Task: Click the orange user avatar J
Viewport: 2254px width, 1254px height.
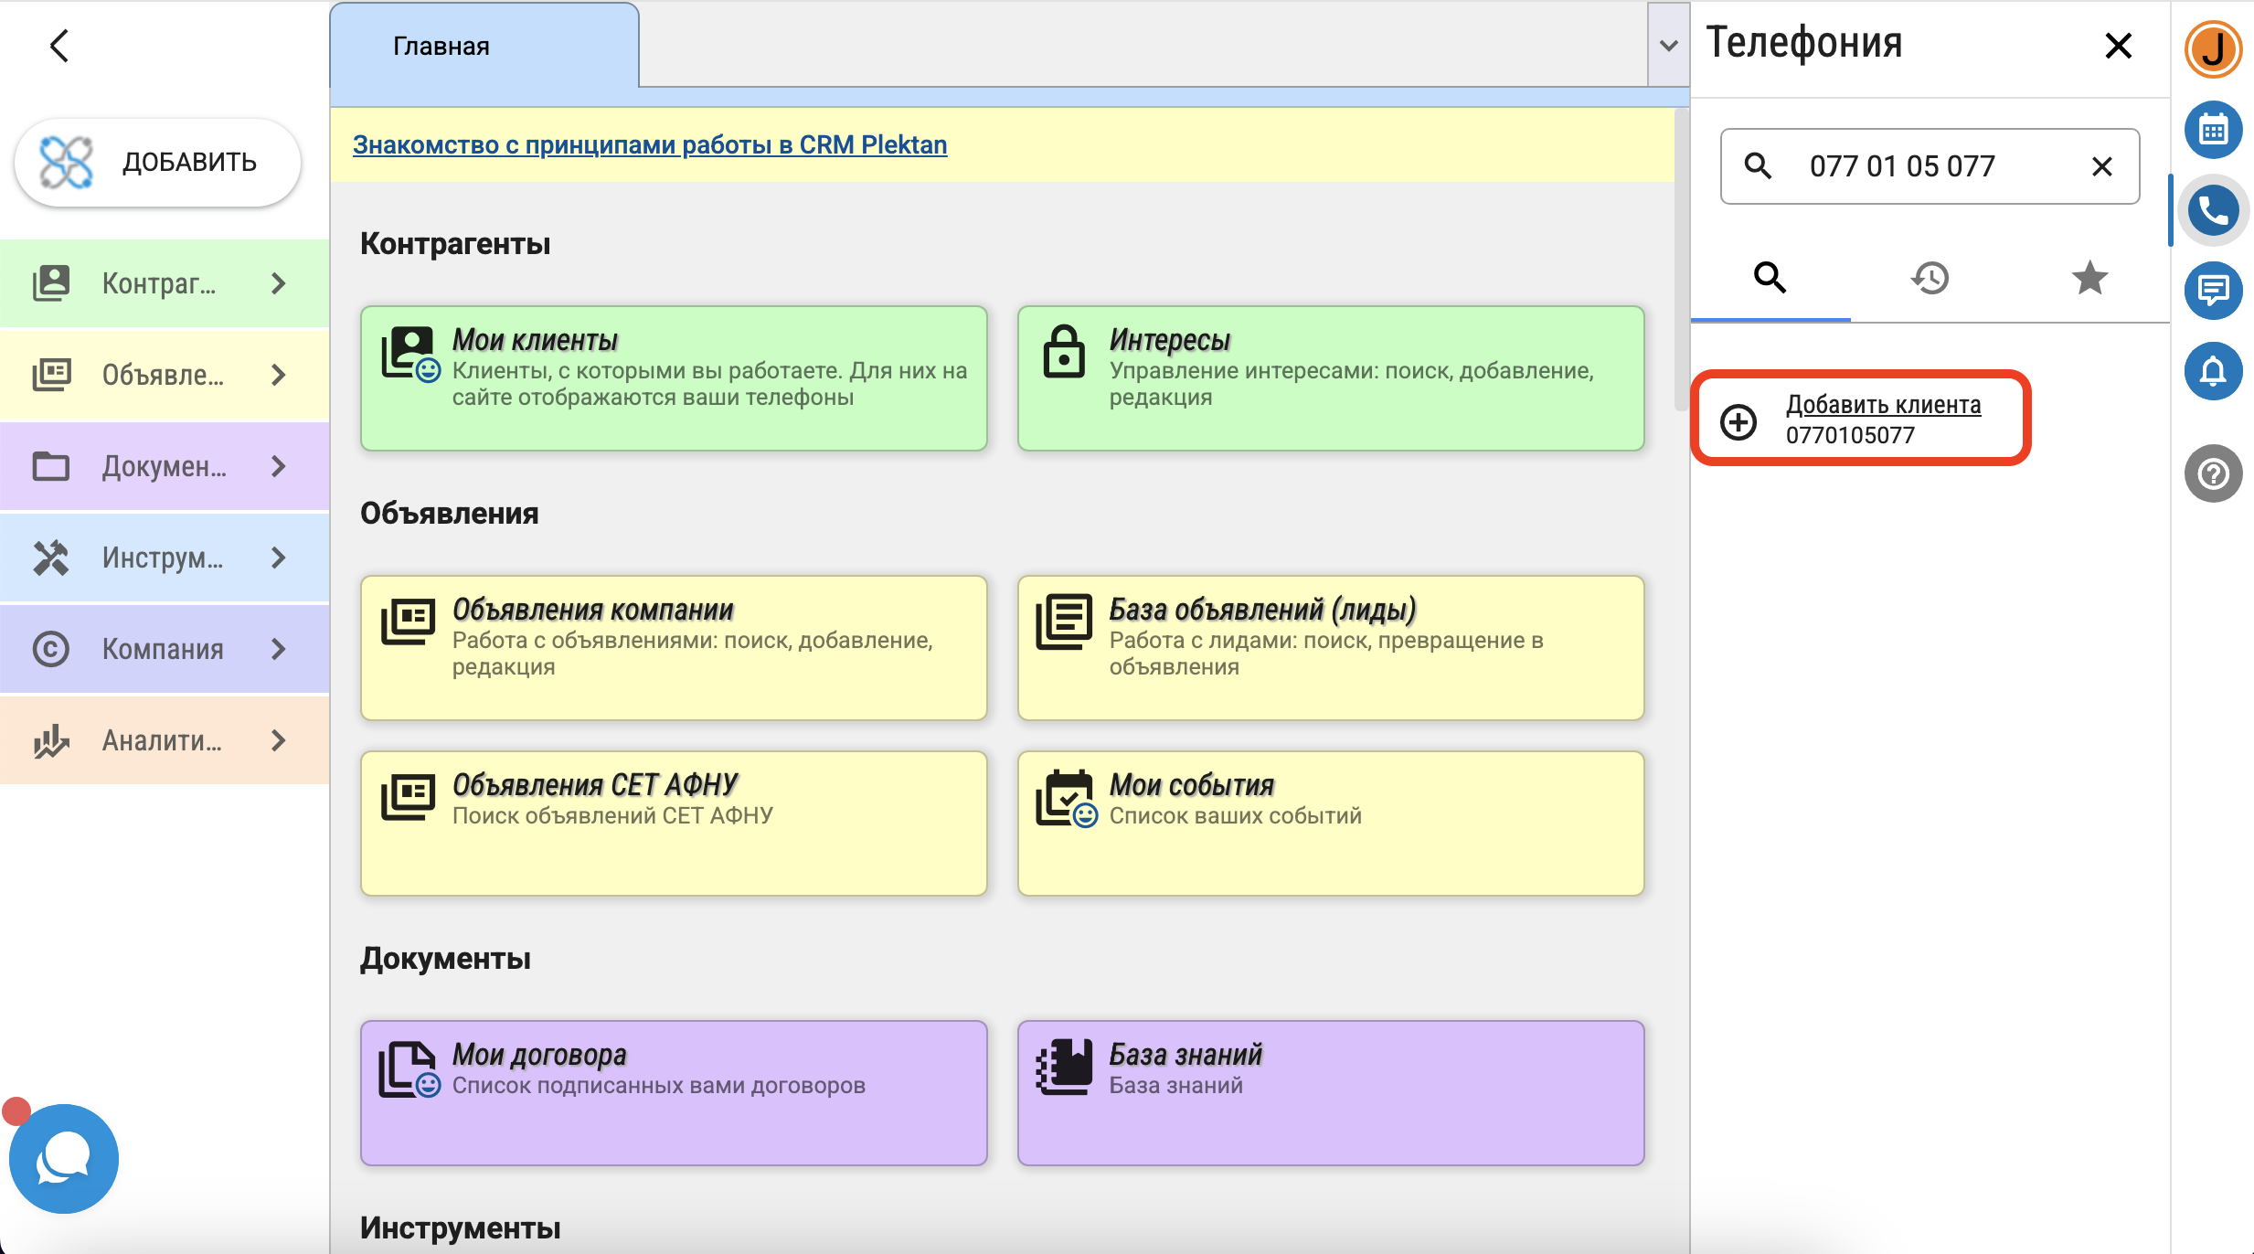Action: [x=2213, y=49]
